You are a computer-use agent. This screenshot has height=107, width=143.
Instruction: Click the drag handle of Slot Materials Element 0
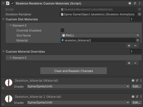(x=8, y=25)
